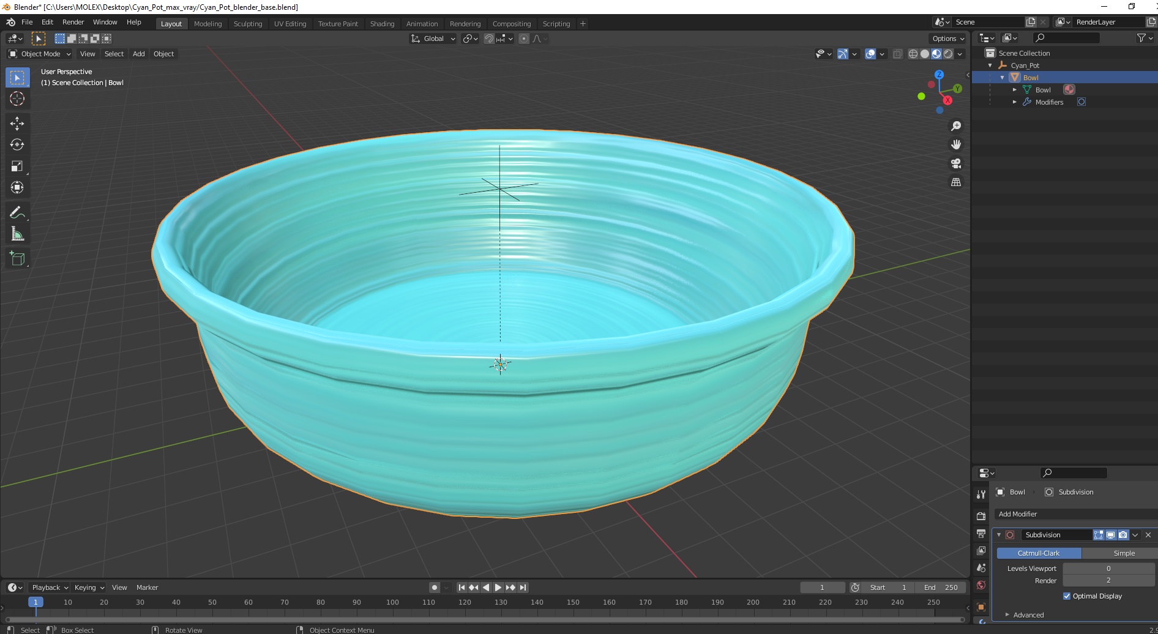Switch to rendered shading mode
Viewport: 1158px width, 634px height.
947,54
